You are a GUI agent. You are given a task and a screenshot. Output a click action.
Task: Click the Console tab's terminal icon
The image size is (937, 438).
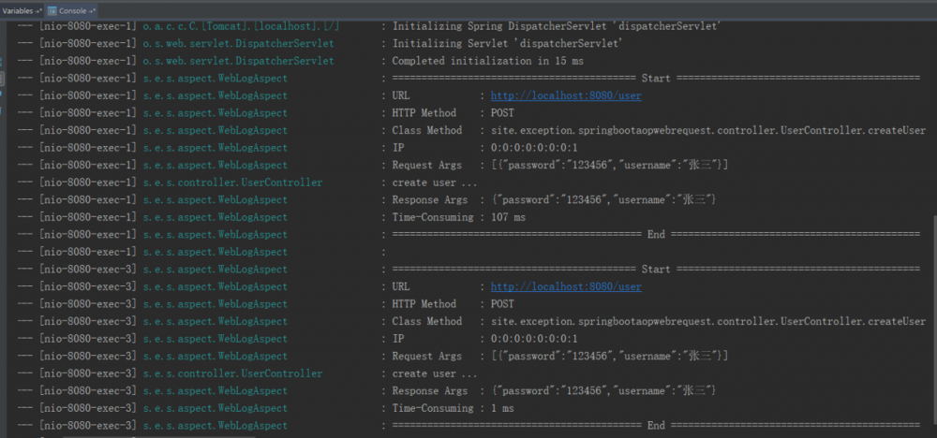pos(51,9)
